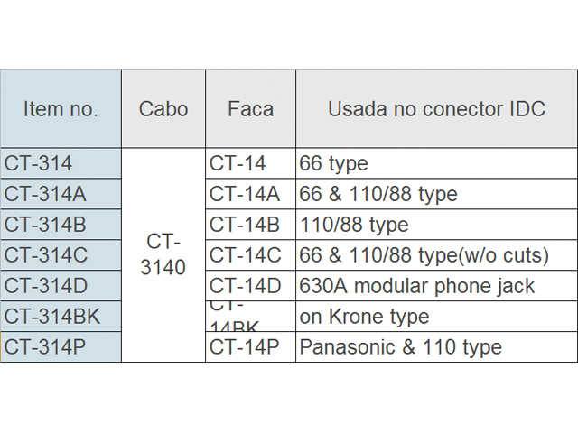Image resolution: width=578 pixels, height=433 pixels.
Task: Click the "Panasonic & 110 type" cell
Action: 436,347
